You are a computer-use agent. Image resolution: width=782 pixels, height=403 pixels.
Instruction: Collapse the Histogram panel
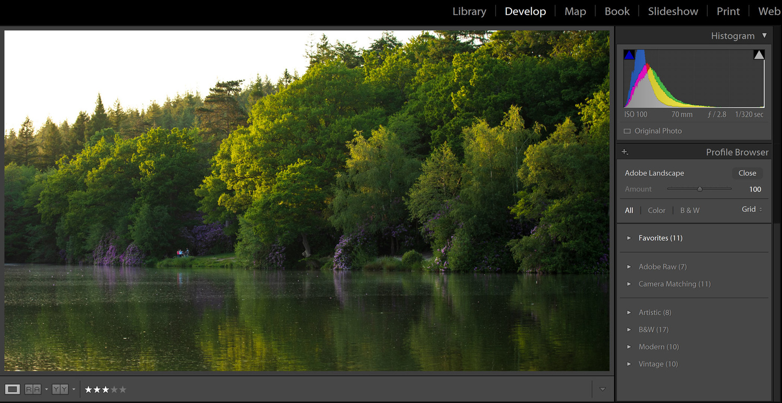pos(764,36)
